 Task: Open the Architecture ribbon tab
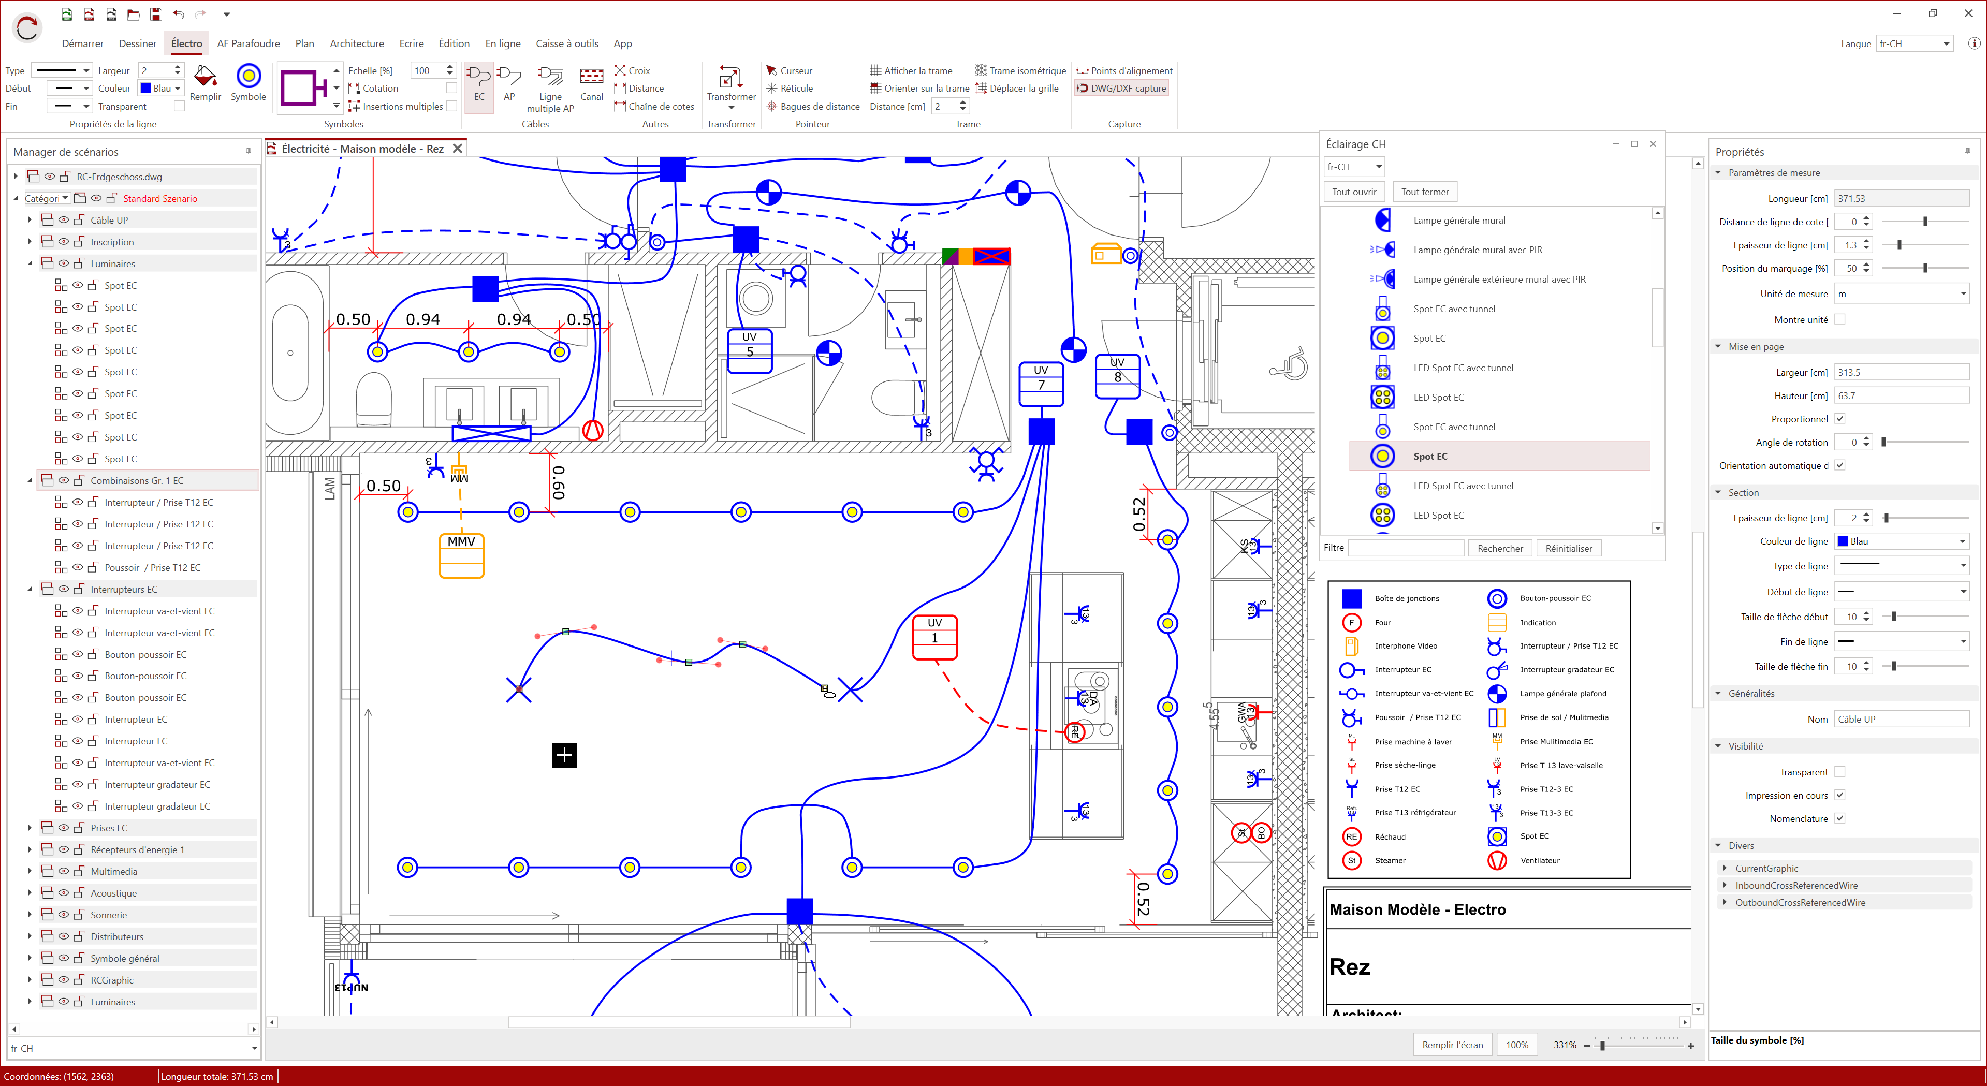(x=356, y=44)
